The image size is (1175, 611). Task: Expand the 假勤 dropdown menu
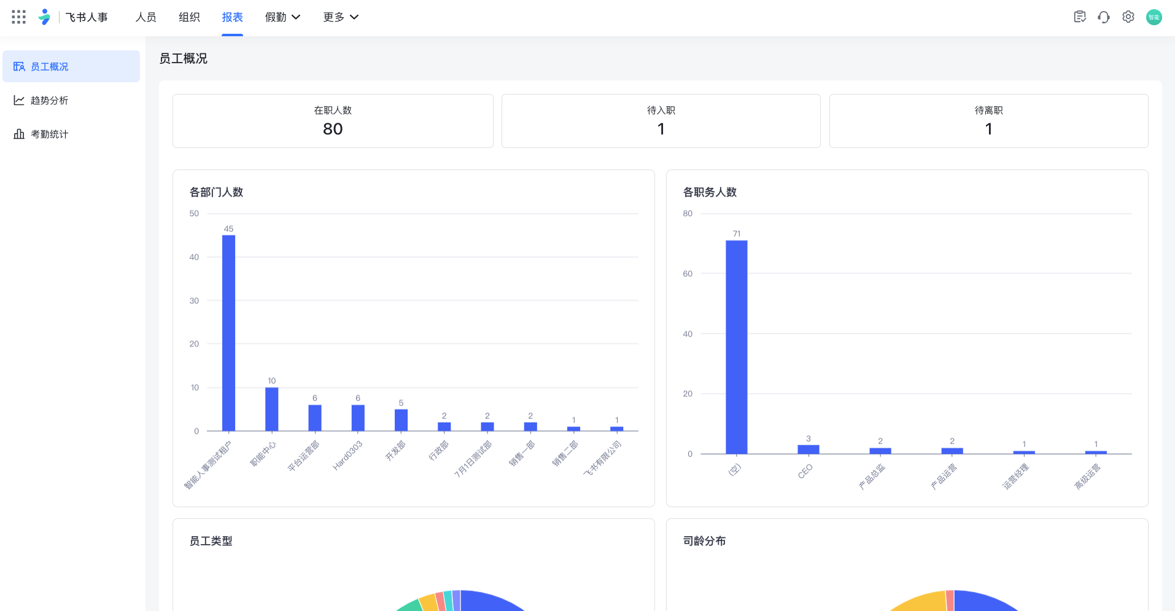282,17
